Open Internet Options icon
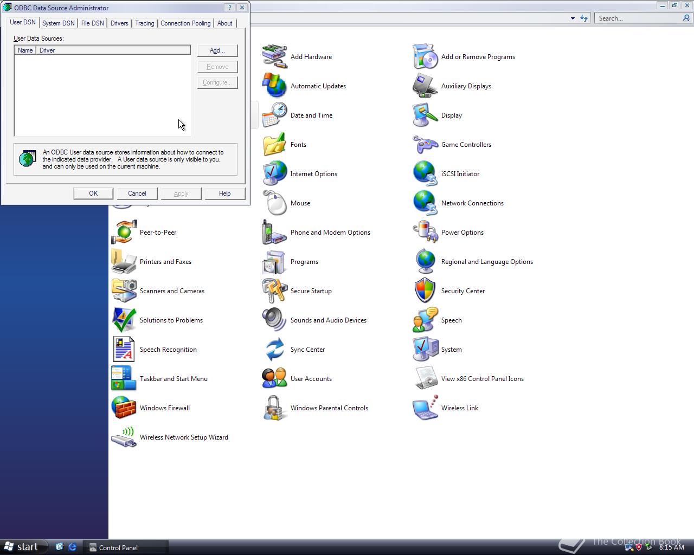 tap(274, 174)
